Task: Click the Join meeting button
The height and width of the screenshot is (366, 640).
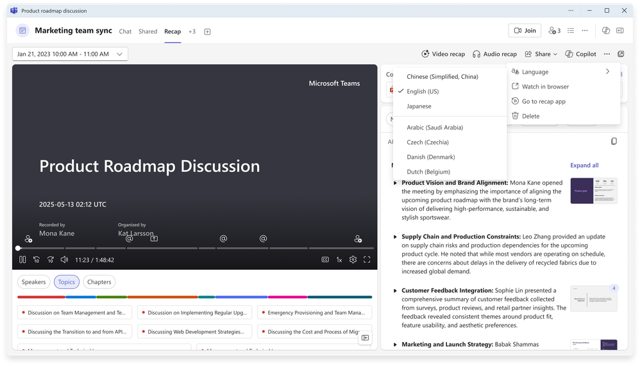Action: click(x=525, y=31)
